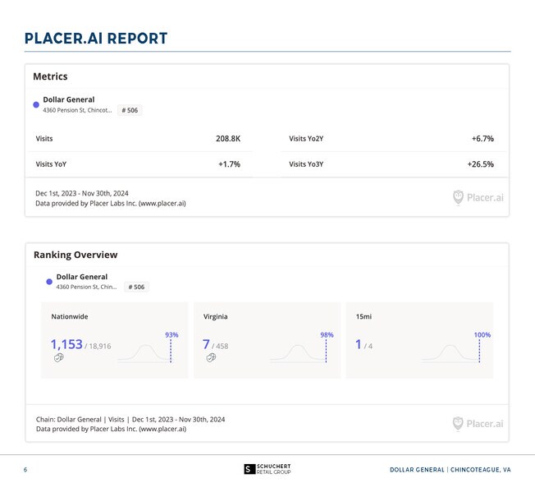Click the 93% percentile marker on Nationwide curve
535x483 pixels.
pyautogui.click(x=171, y=335)
